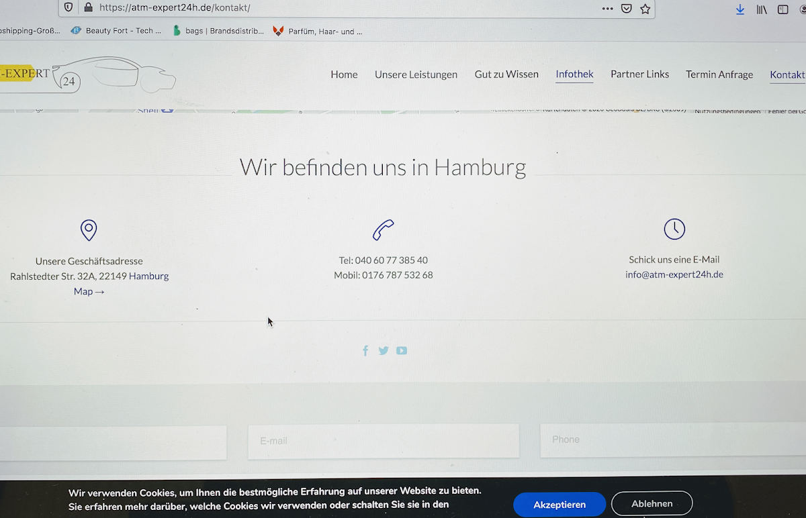
Task: Open the Infothek navigation menu
Action: (574, 74)
